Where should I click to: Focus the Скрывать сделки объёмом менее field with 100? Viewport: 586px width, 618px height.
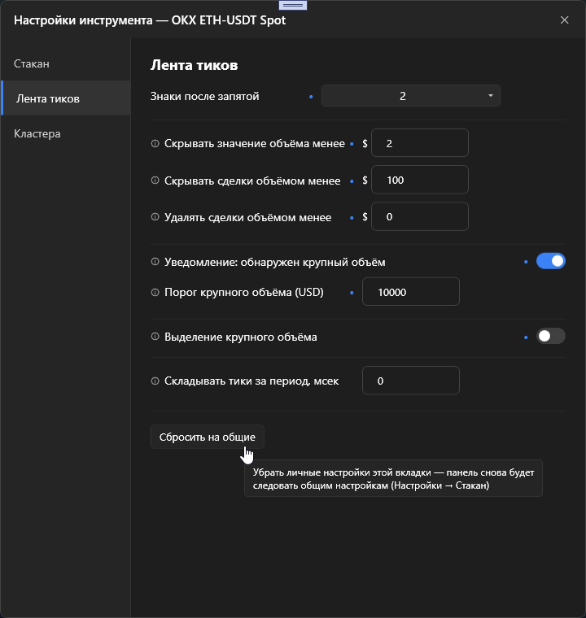pyautogui.click(x=420, y=181)
